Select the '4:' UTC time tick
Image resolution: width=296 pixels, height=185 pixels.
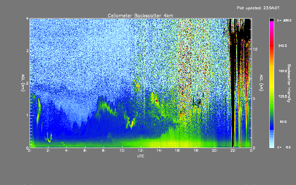tap(67, 151)
